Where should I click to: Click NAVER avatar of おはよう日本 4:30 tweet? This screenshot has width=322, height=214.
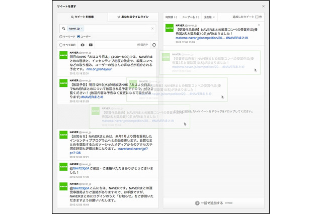[x=63, y=55]
